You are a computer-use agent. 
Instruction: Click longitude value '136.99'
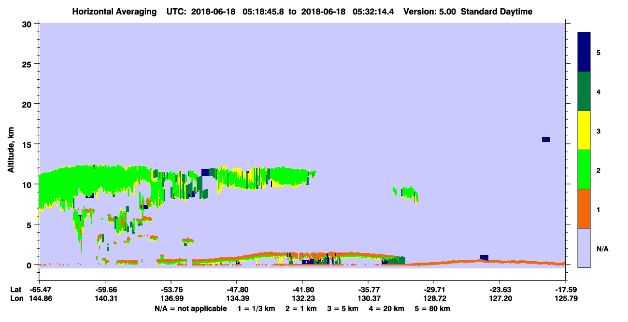coord(171,298)
